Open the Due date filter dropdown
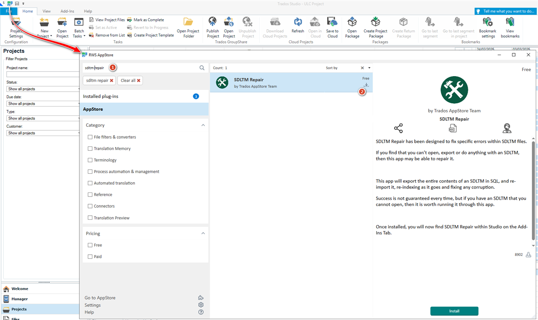Screen dimensions: 538x320 click(x=43, y=103)
